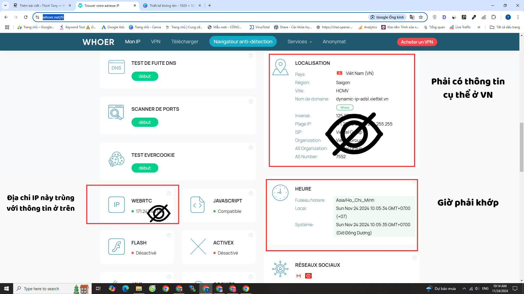Click the clock icon in the Heure panel
Viewport: 524px width, 294px height.
pyautogui.click(x=280, y=192)
